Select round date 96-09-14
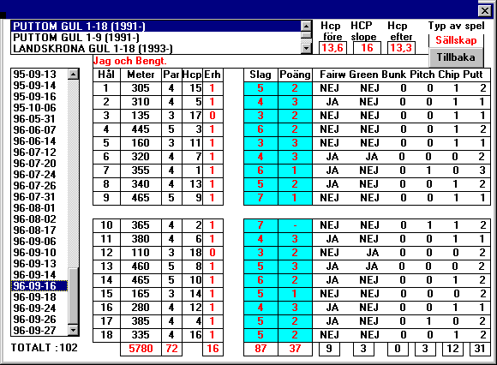This screenshot has width=497, height=365. pyautogui.click(x=39, y=274)
